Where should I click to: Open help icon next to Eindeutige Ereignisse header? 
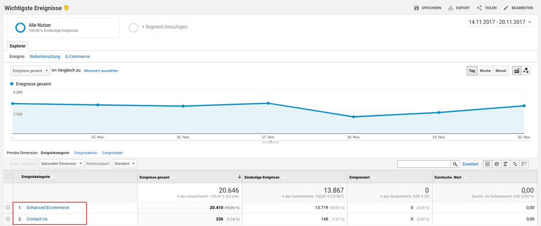pyautogui.click(x=284, y=177)
